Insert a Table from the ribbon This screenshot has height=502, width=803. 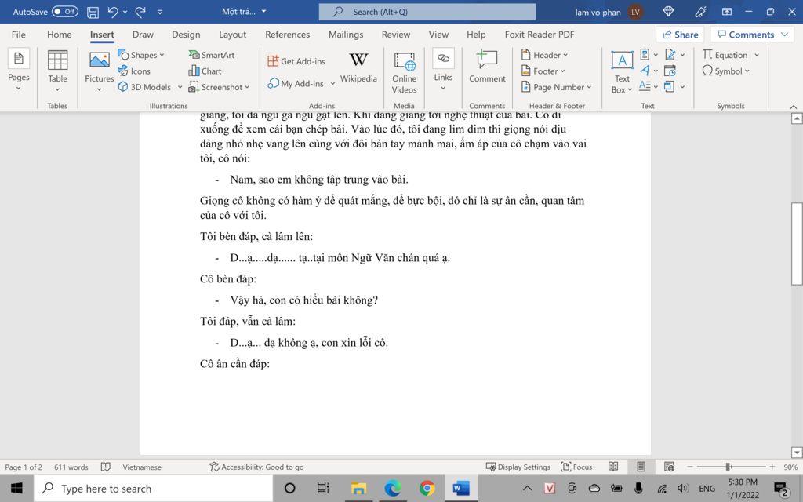pyautogui.click(x=57, y=71)
